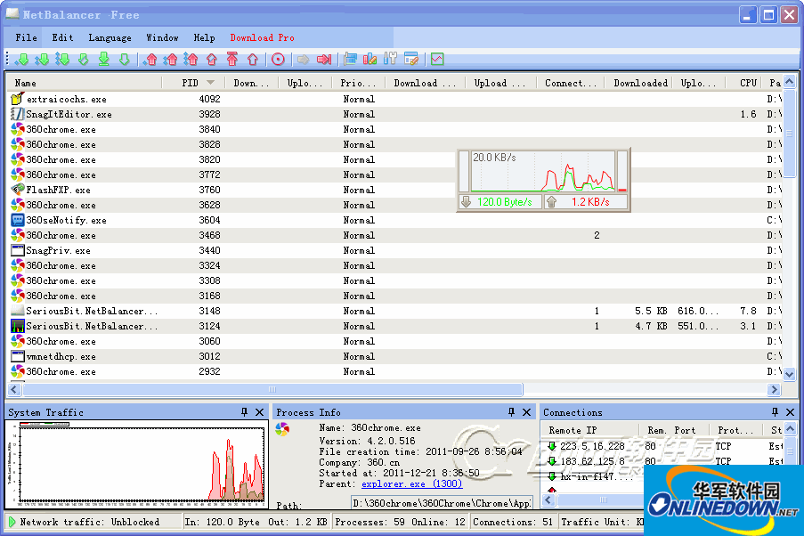Open the Language menu
Screen dimensions: 804x536
(110, 37)
